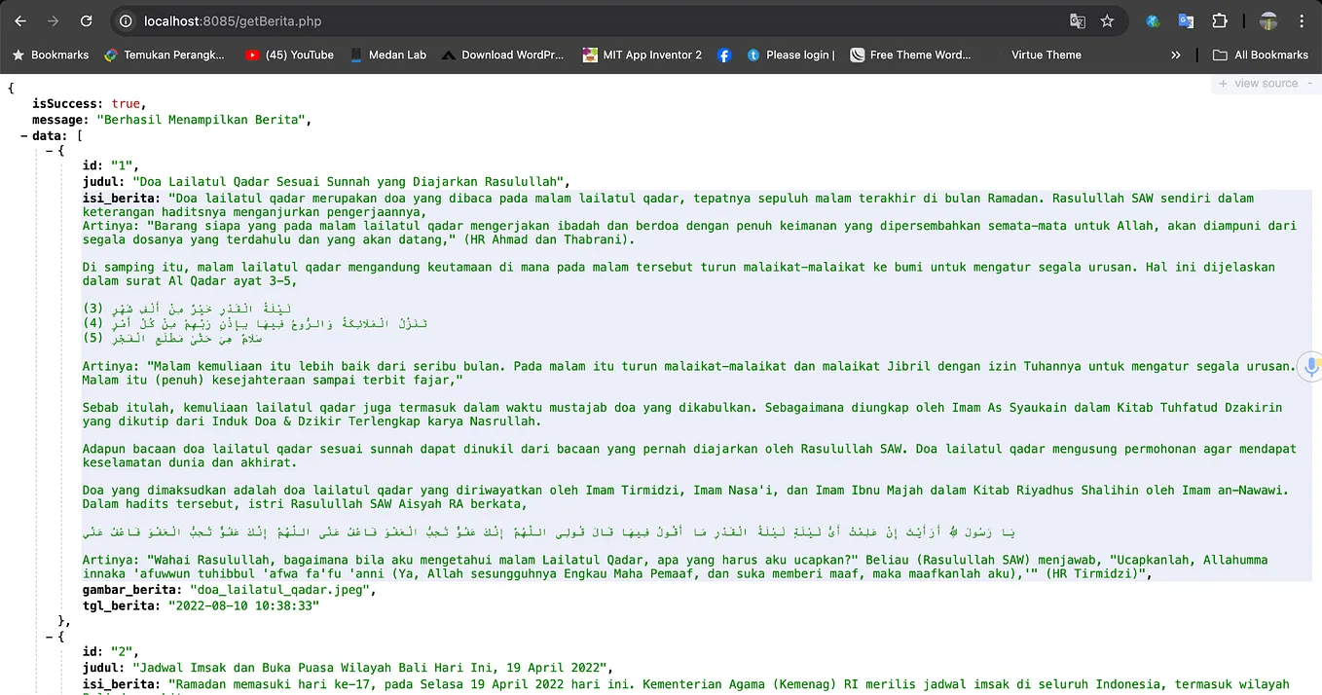
Task: Click the globe extension icon
Action: [1153, 20]
